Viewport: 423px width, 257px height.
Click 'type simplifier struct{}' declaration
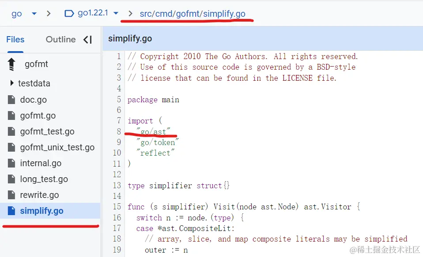tap(178, 186)
